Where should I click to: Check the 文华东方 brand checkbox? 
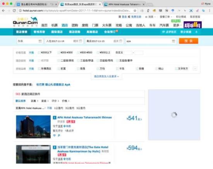[176, 69]
